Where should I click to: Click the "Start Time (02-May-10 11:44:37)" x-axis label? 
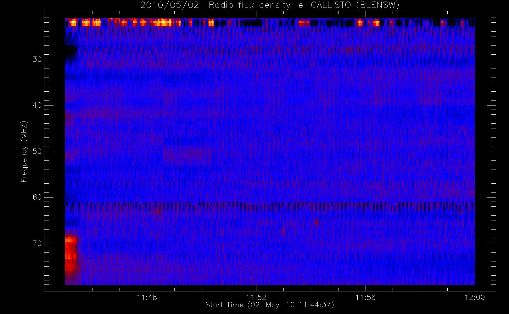(x=270, y=305)
